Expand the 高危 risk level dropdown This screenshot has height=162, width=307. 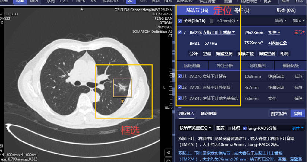(300, 32)
